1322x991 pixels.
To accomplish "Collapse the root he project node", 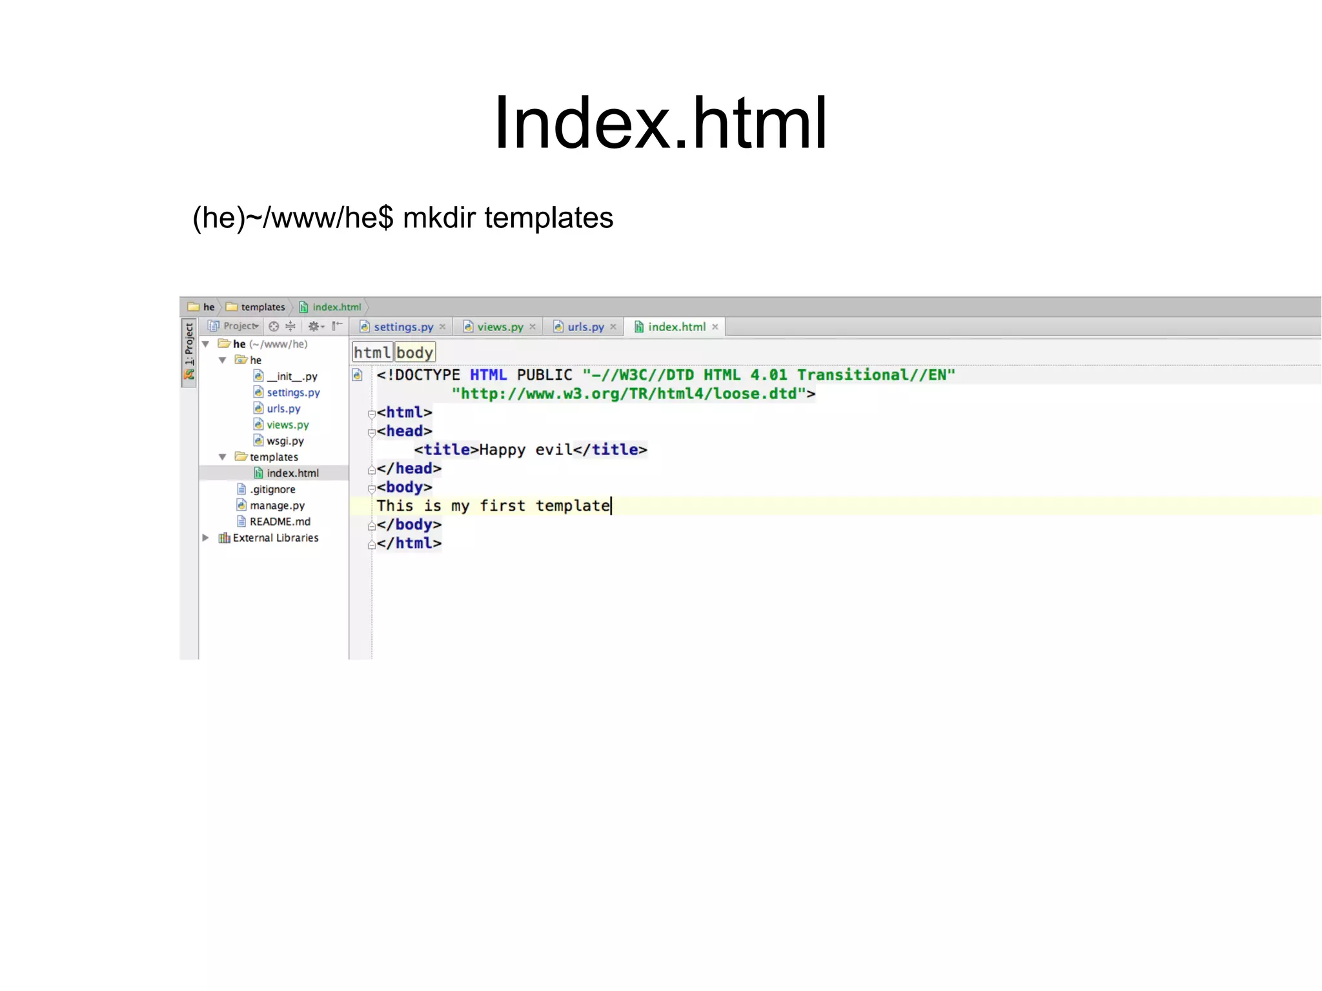I will click(206, 344).
